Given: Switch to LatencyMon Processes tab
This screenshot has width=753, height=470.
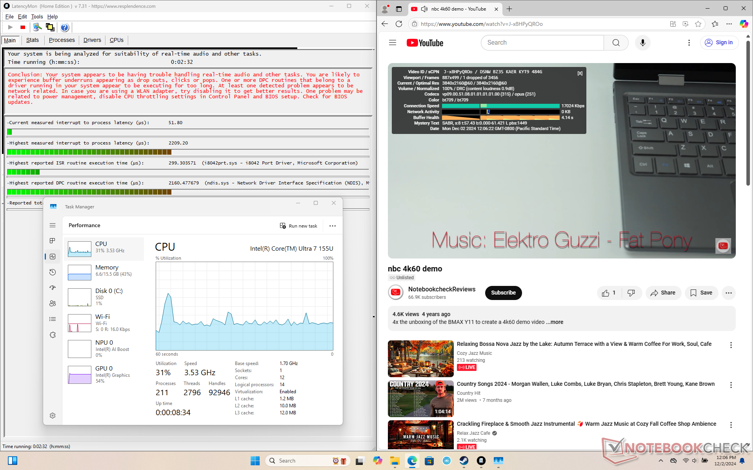Looking at the screenshot, I should point(62,40).
